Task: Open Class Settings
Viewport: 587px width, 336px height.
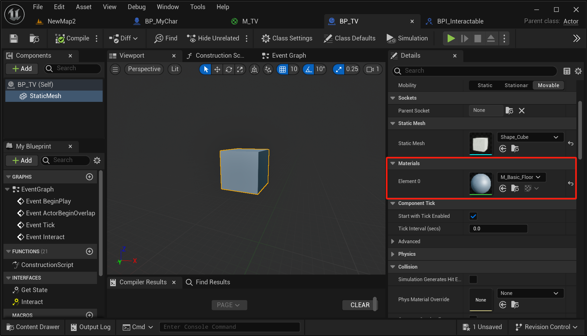Action: pyautogui.click(x=287, y=38)
